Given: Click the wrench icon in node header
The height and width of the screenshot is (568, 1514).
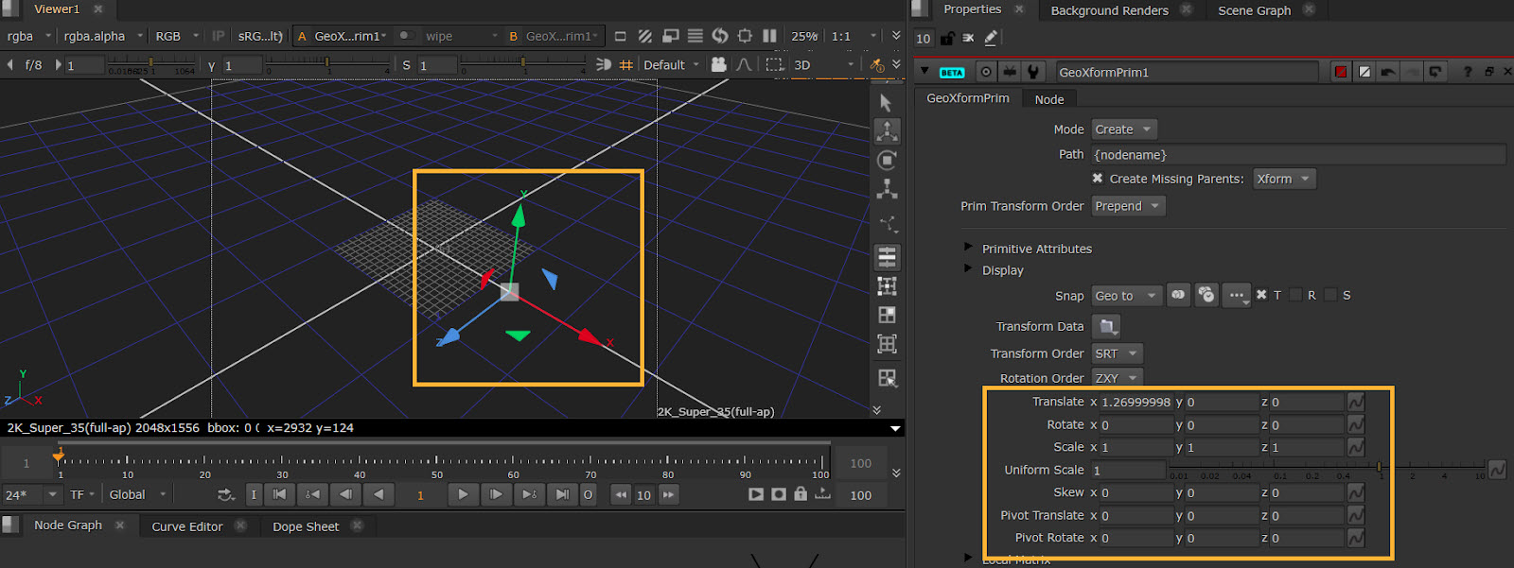Looking at the screenshot, I should click(1034, 72).
